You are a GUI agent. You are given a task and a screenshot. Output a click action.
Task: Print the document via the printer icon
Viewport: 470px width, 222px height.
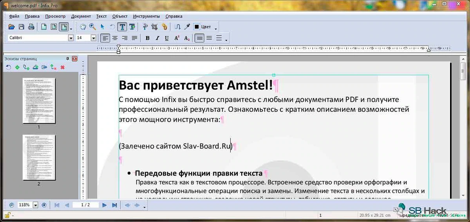31,27
